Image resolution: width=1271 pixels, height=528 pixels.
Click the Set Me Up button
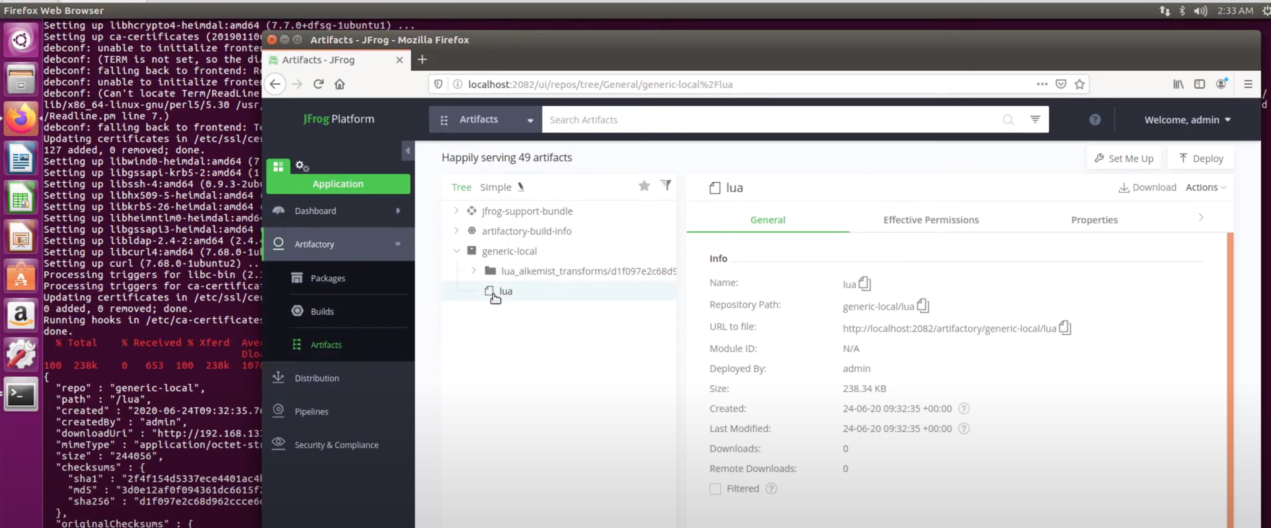point(1123,158)
